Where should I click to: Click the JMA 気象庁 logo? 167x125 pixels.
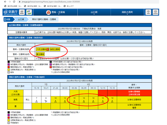point(10,12)
